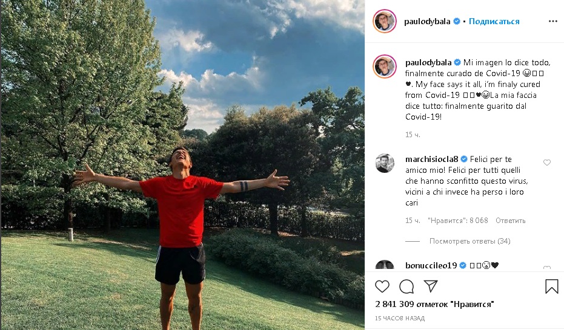Like bonuccileo19's comment with small heart
The height and width of the screenshot is (330, 564).
coord(546,268)
